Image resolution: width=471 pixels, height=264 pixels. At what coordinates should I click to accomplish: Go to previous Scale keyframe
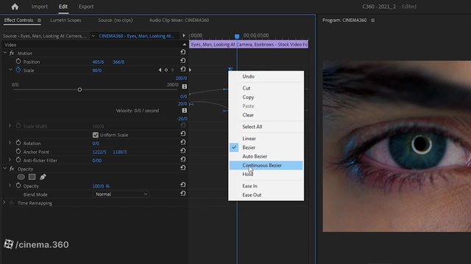pos(160,70)
